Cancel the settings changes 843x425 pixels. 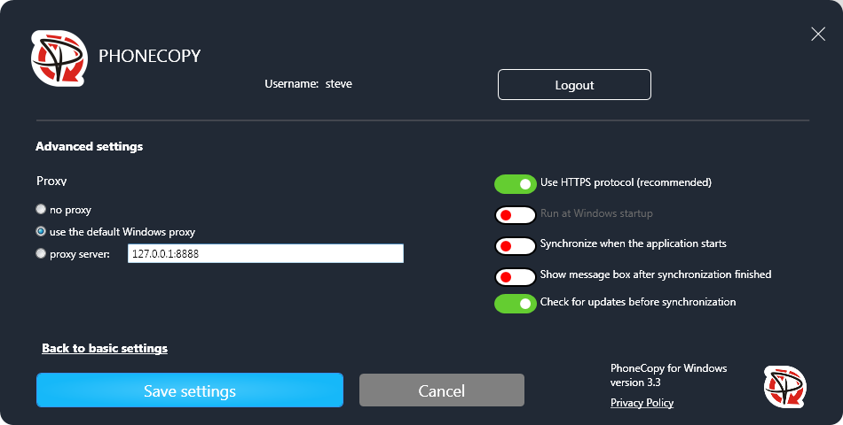coord(441,390)
